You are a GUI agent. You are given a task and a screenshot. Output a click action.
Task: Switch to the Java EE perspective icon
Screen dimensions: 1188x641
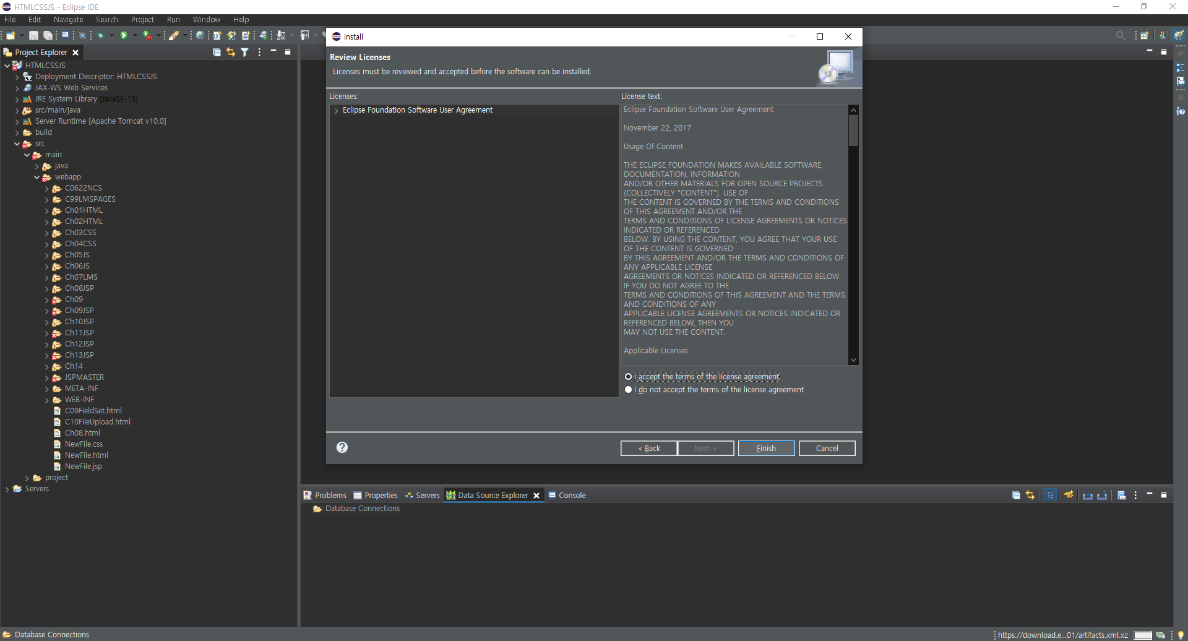(1163, 36)
